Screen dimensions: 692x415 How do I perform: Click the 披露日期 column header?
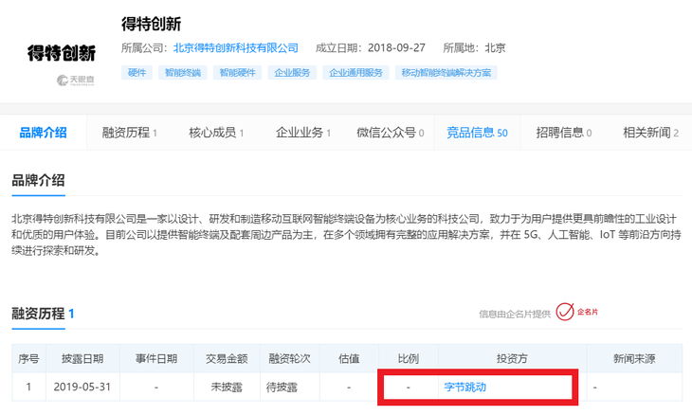(x=82, y=358)
